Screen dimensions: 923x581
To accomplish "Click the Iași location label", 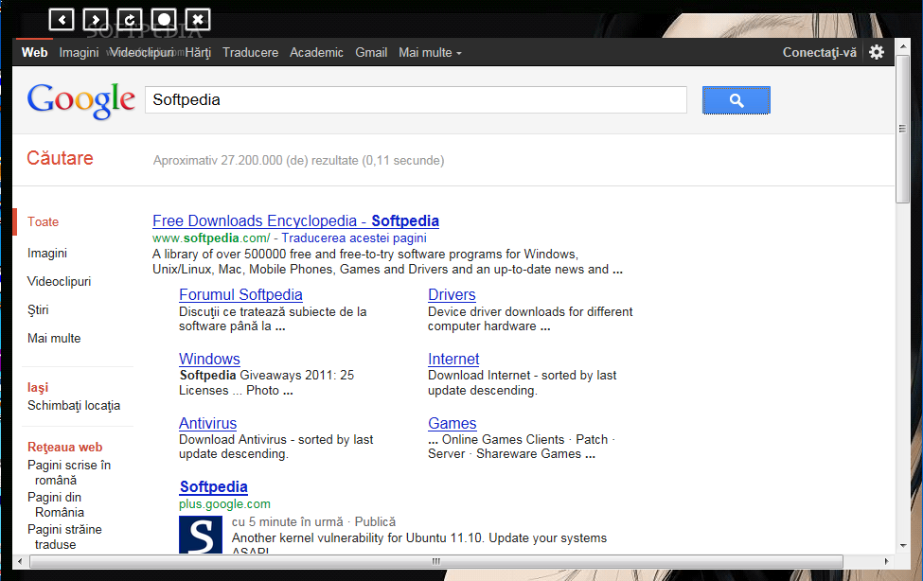I will pos(38,387).
